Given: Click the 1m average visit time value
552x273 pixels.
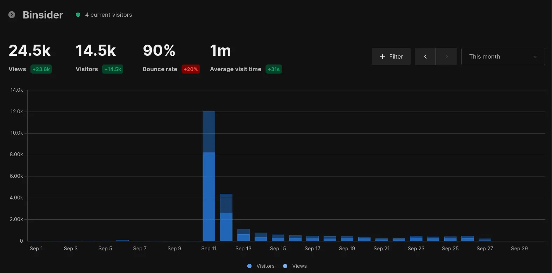Looking at the screenshot, I should coord(220,51).
